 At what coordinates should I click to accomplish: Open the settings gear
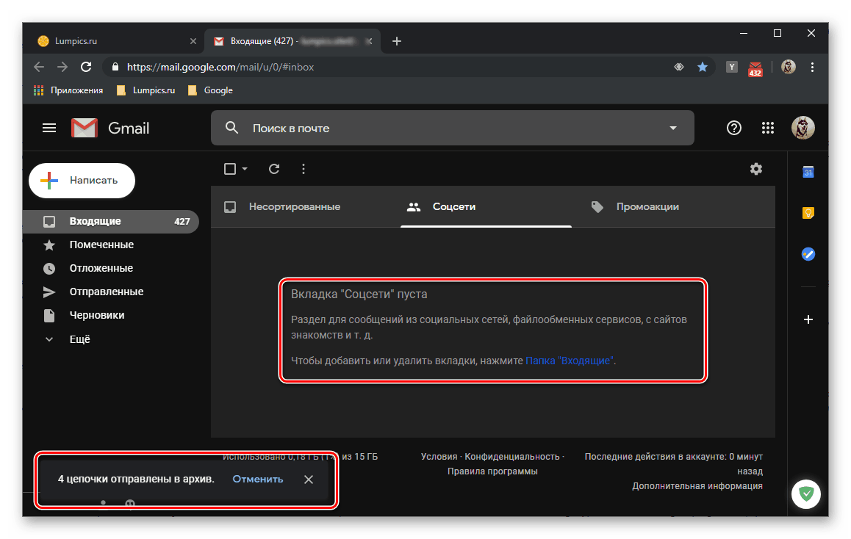756,169
